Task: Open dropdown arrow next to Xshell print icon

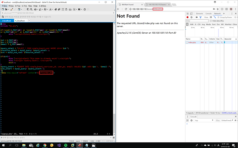Action: 38,9
